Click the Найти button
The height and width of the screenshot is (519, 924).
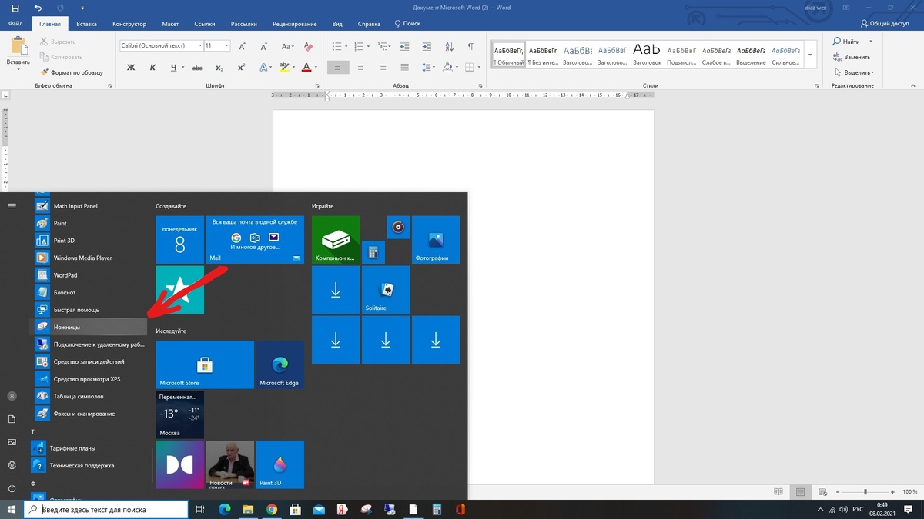(x=847, y=42)
